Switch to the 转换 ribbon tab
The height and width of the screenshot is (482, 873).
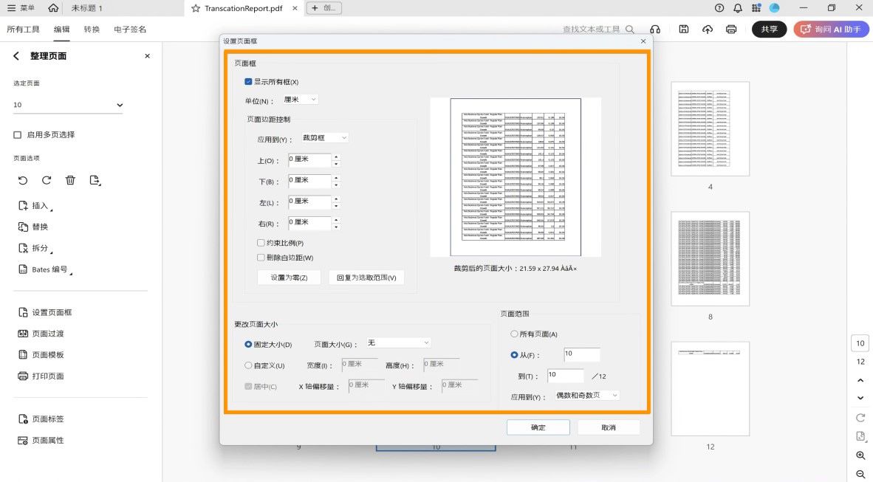click(92, 30)
